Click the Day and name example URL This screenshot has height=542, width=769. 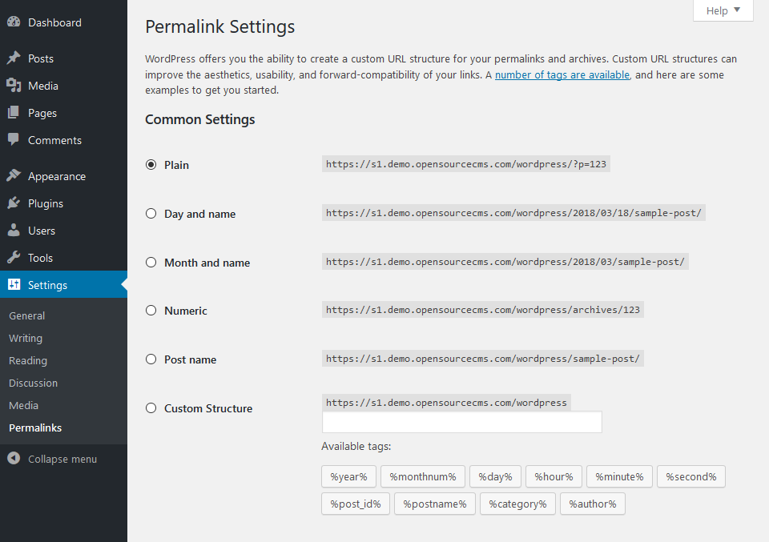pos(513,213)
